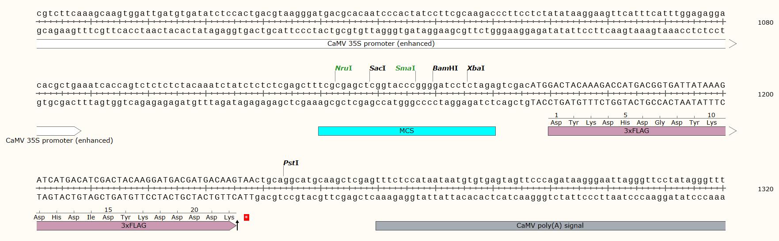Click the 1320 position number
The height and width of the screenshot is (241, 779).
(765, 189)
